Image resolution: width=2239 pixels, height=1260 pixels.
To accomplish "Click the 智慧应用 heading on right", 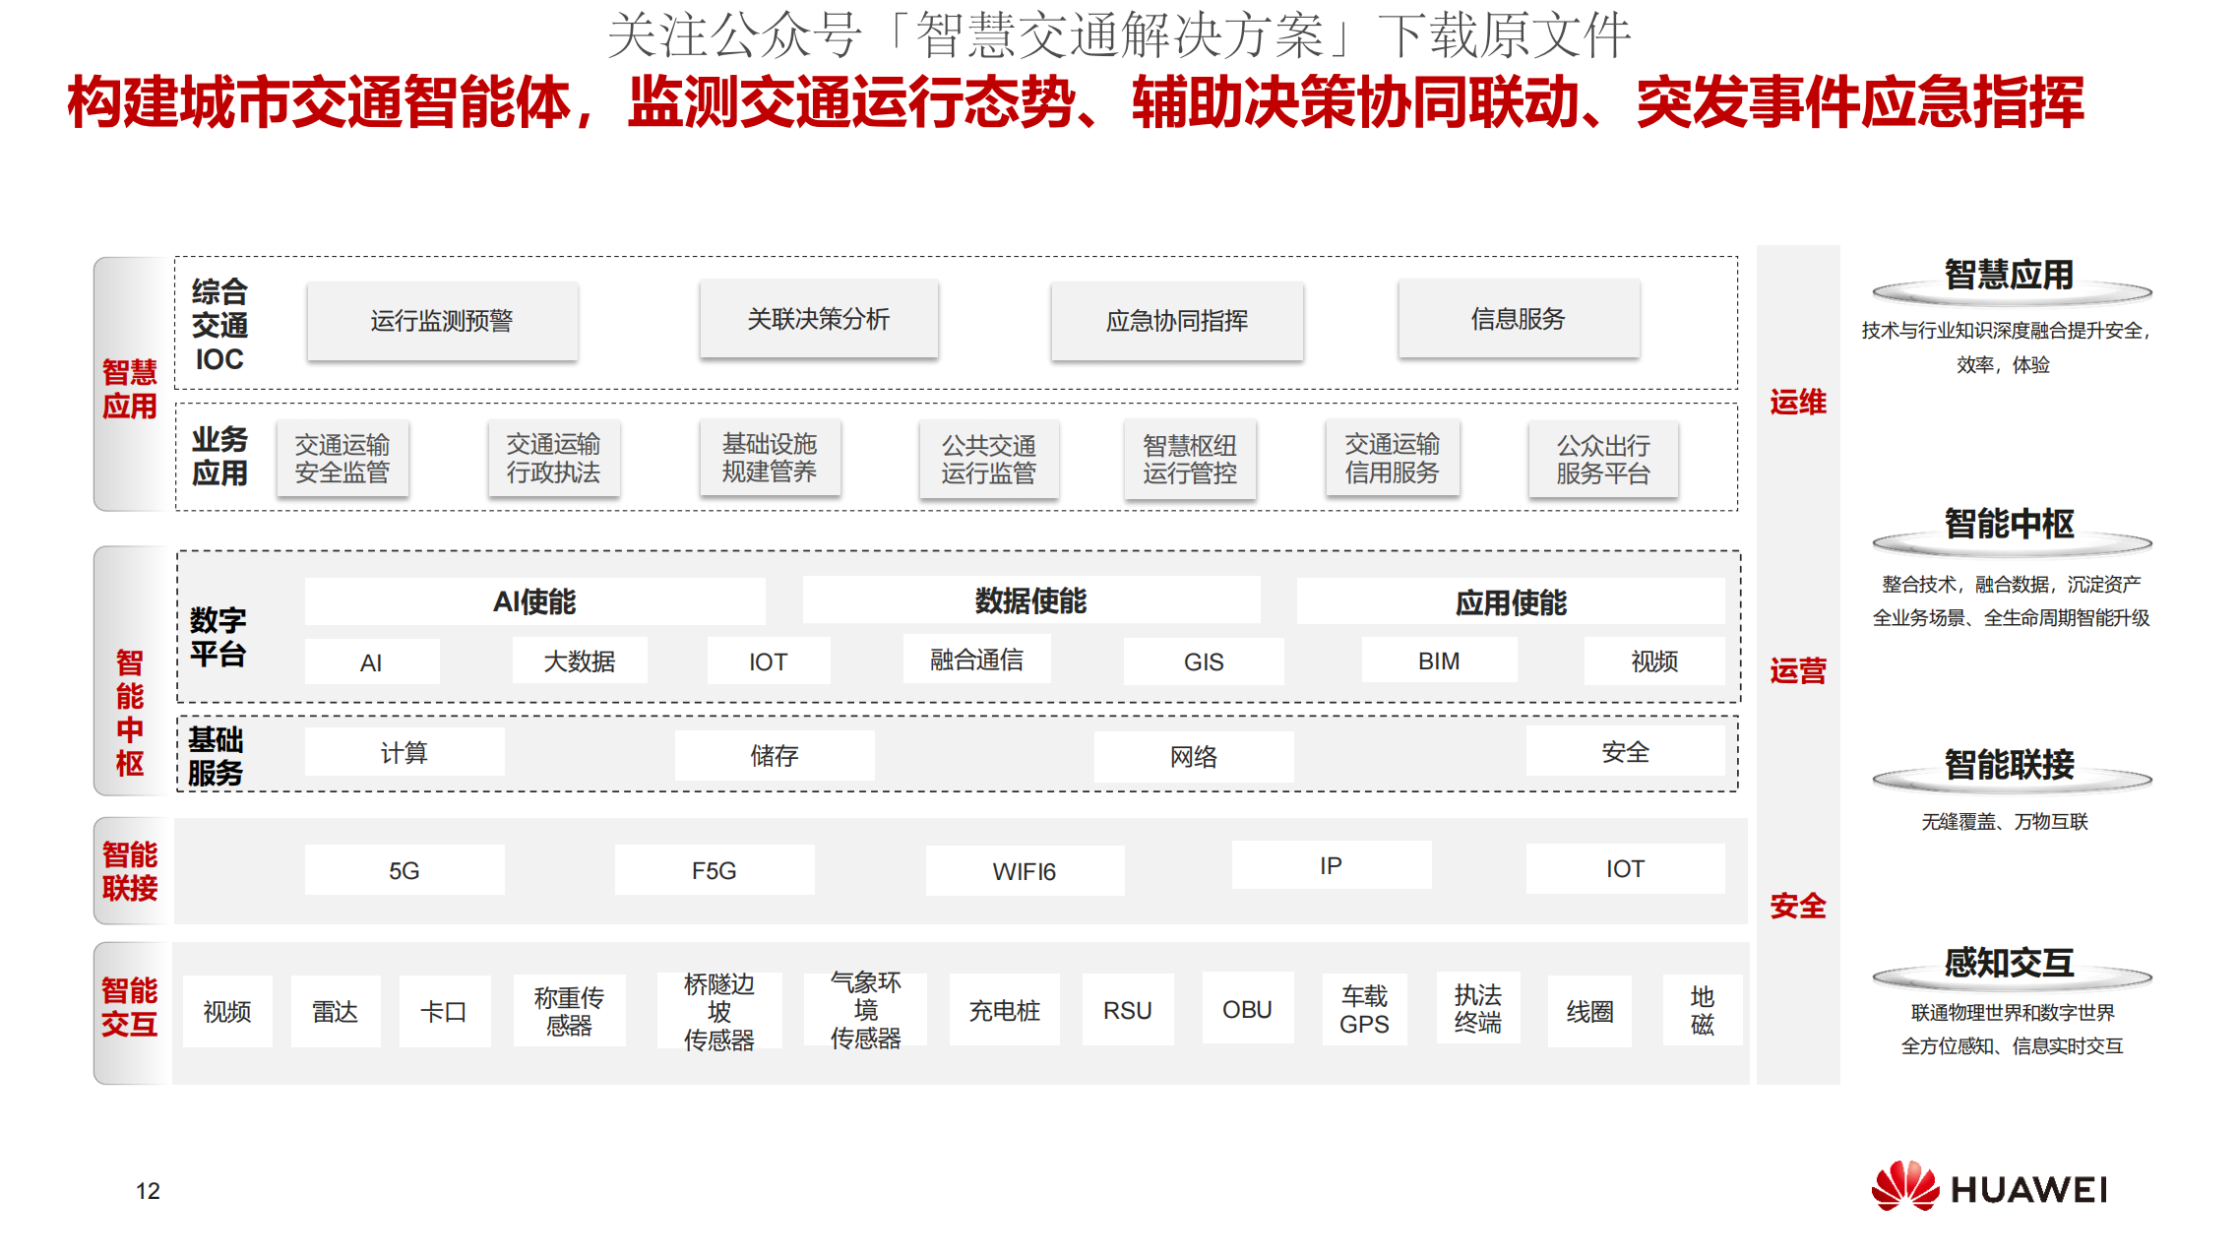I will [x=2010, y=275].
